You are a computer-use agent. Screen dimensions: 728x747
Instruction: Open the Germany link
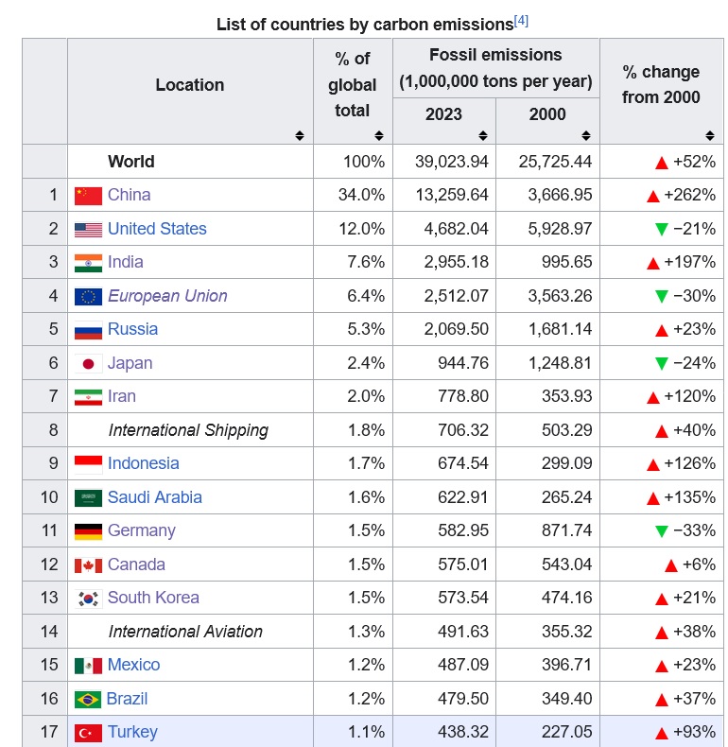[142, 530]
